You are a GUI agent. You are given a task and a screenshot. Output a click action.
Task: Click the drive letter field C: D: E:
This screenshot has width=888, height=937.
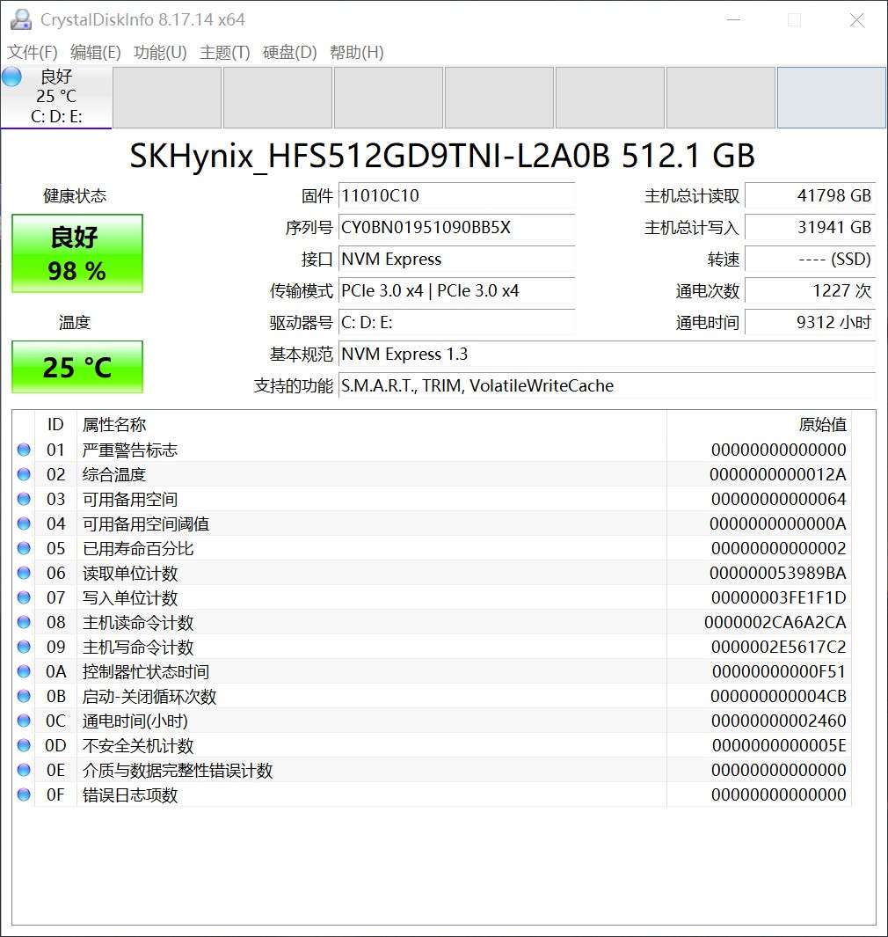click(457, 323)
